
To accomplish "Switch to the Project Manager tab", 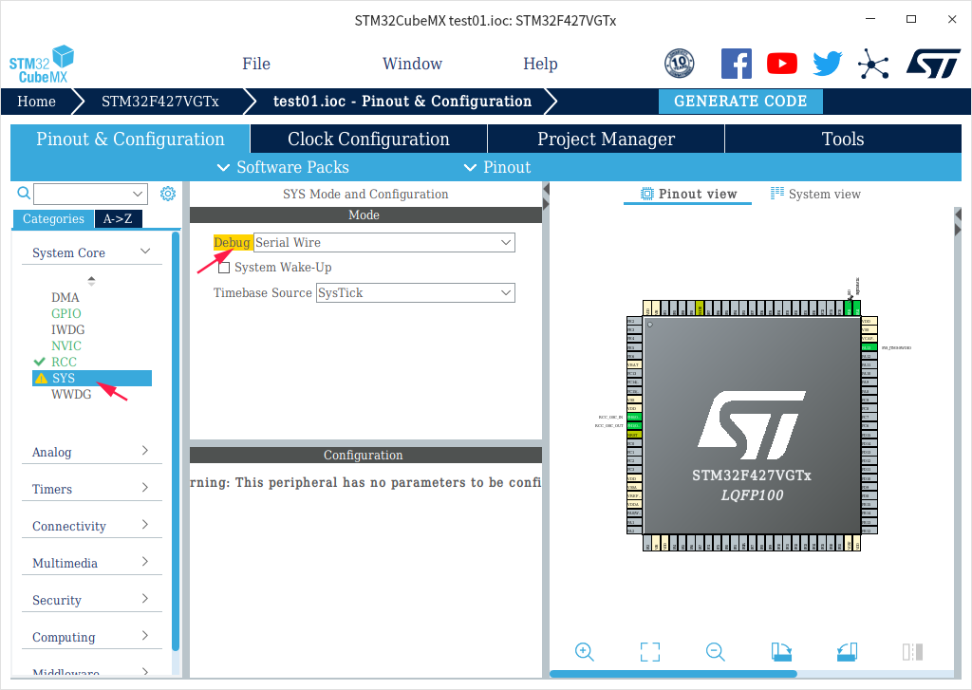I will coord(606,139).
